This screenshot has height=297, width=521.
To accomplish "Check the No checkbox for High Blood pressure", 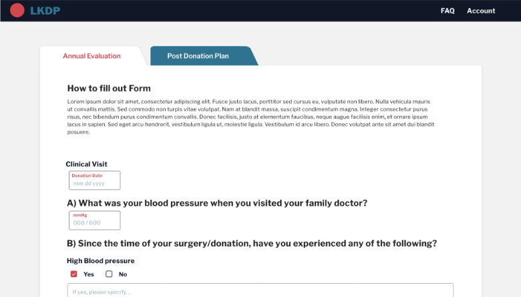I will coord(109,274).
